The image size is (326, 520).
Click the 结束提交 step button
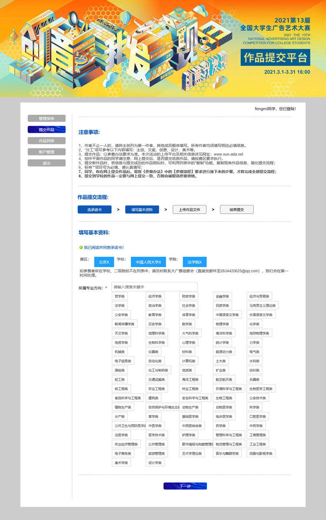click(x=237, y=210)
